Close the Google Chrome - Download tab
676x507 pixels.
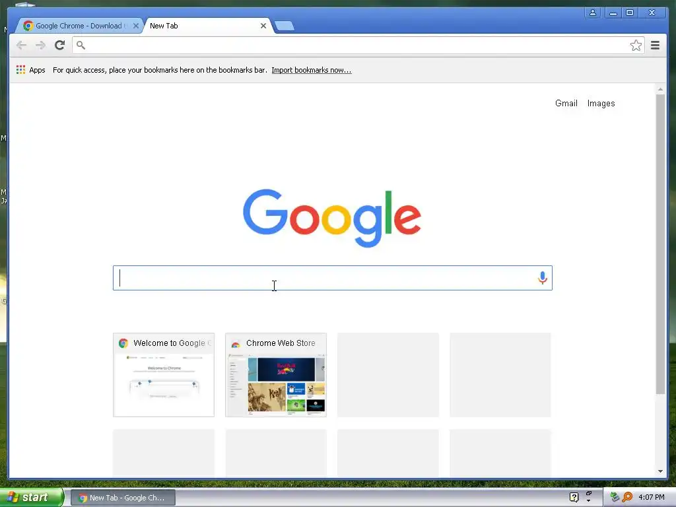136,26
